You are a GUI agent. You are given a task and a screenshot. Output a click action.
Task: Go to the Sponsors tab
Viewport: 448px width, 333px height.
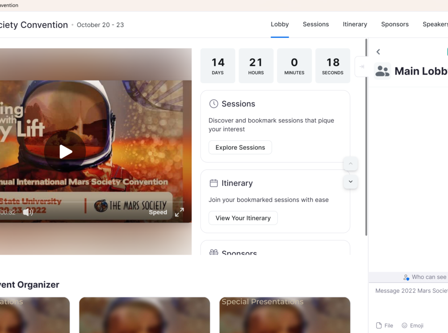click(395, 24)
